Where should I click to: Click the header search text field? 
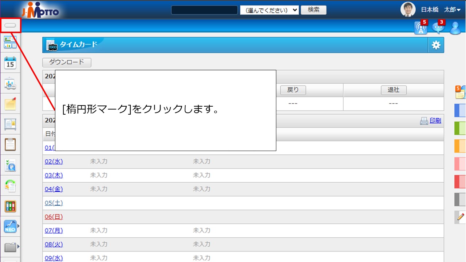coord(205,10)
